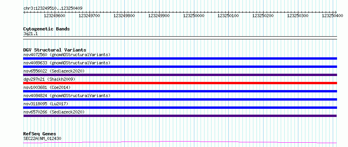Image resolution: width=348 pixels, height=147 pixels.
Task: Open variant label nsv6570266 (Sedlazeck2020)
Action: click(54, 112)
